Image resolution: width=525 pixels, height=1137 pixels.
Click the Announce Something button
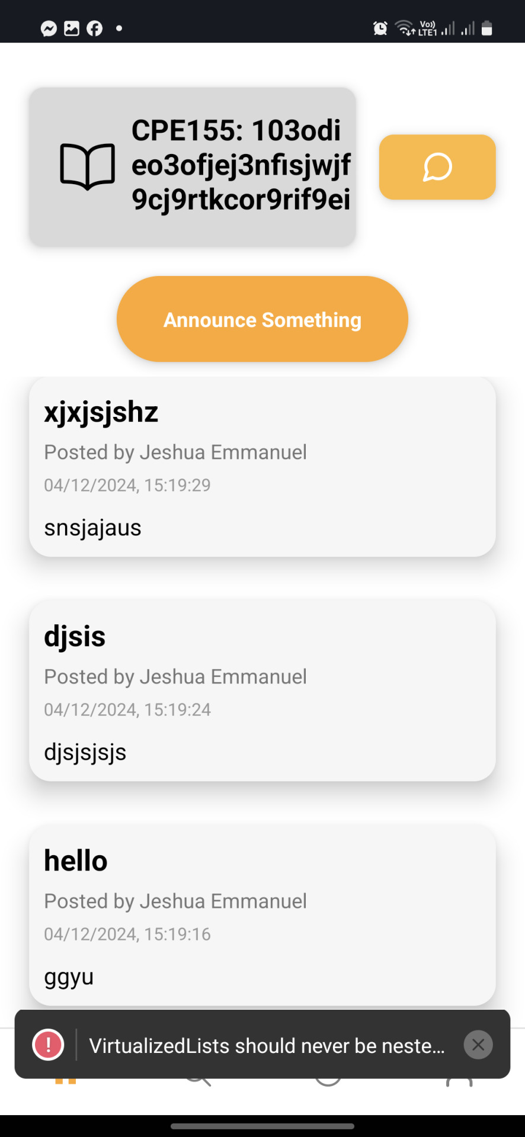click(x=262, y=319)
